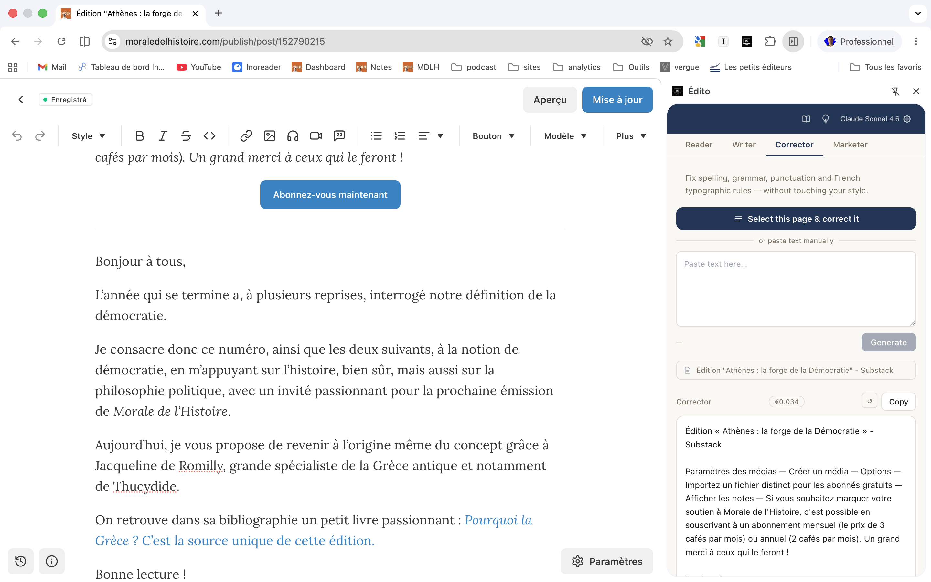Open the Édito book icon
The image size is (931, 582).
tap(806, 119)
